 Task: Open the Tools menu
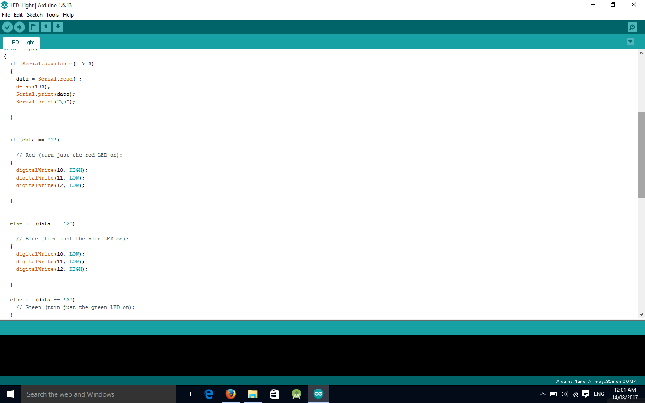coord(52,15)
